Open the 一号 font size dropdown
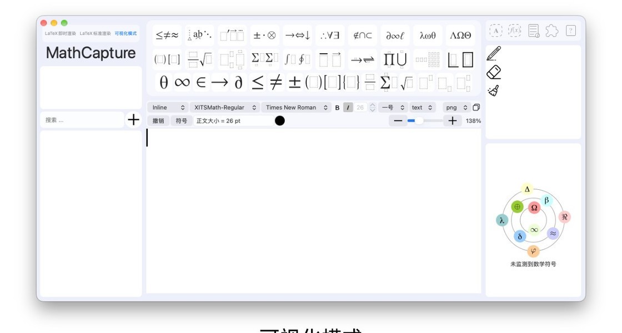Image resolution: width=622 pixels, height=333 pixels. pos(393,108)
